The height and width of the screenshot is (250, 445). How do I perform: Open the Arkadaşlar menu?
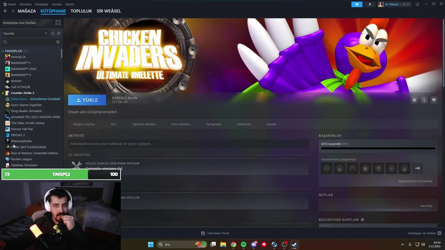(42, 4)
